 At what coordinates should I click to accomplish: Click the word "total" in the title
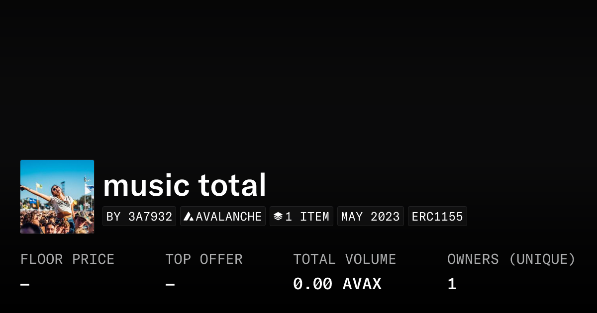pyautogui.click(x=232, y=185)
